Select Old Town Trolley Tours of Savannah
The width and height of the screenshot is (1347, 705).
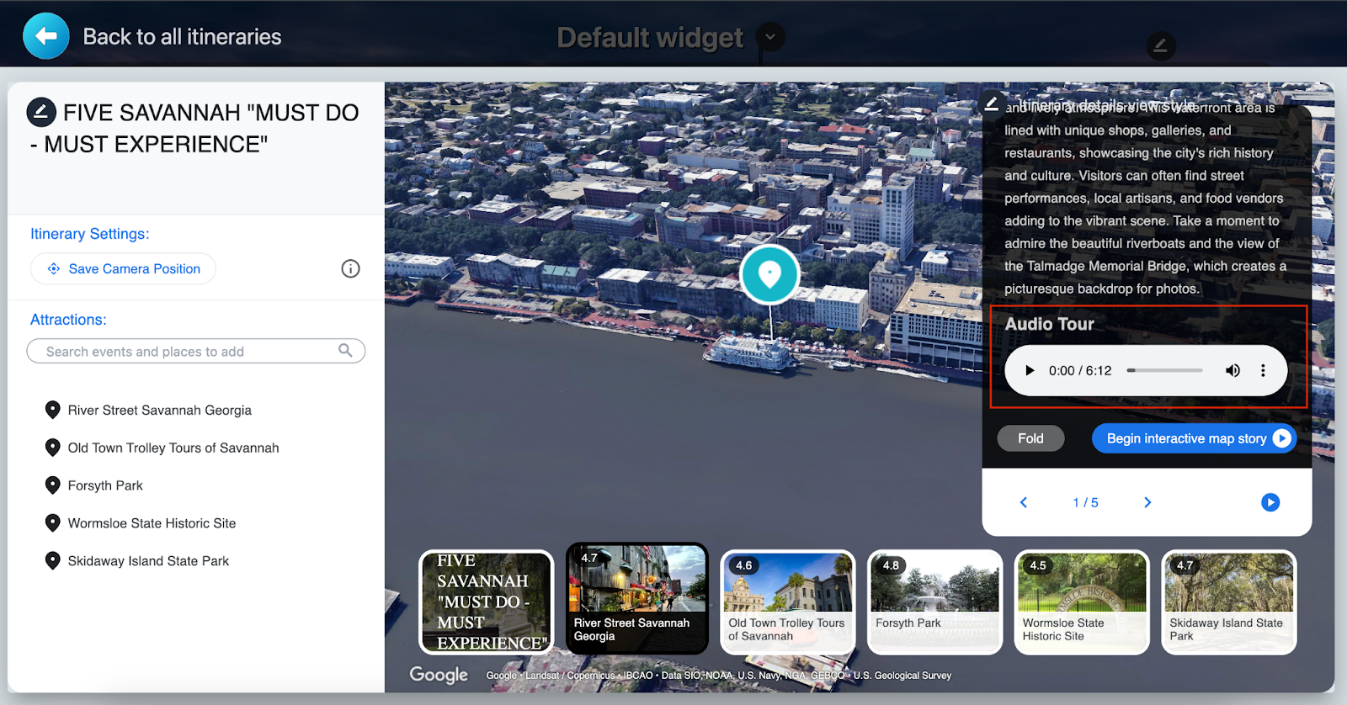click(x=173, y=448)
